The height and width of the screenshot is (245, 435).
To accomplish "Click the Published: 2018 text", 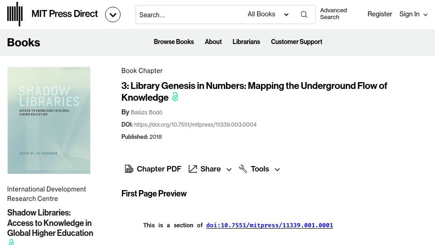I will coord(141,137).
